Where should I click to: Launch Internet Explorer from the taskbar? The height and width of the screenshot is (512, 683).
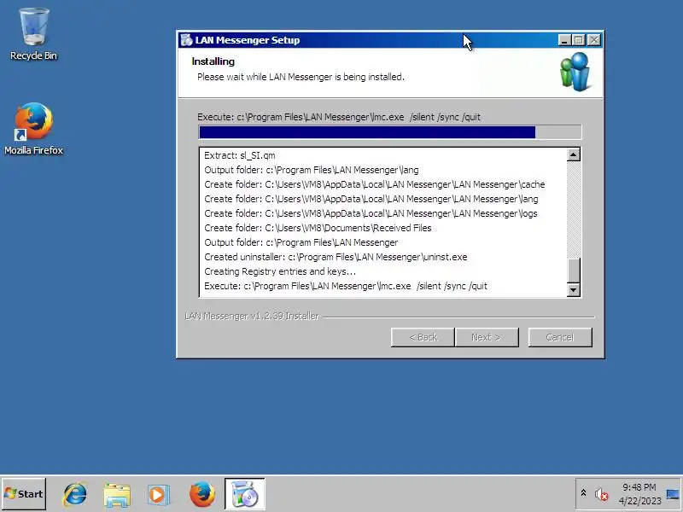75,494
